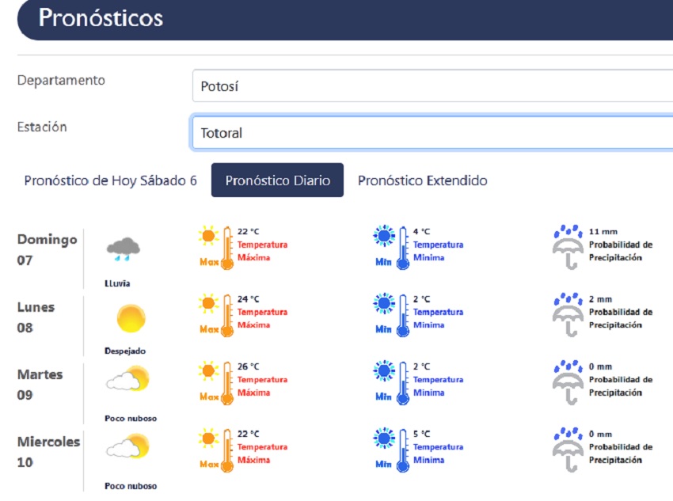Open the Pronóstico Extendido tab
The width and height of the screenshot is (673, 501).
coord(422,180)
